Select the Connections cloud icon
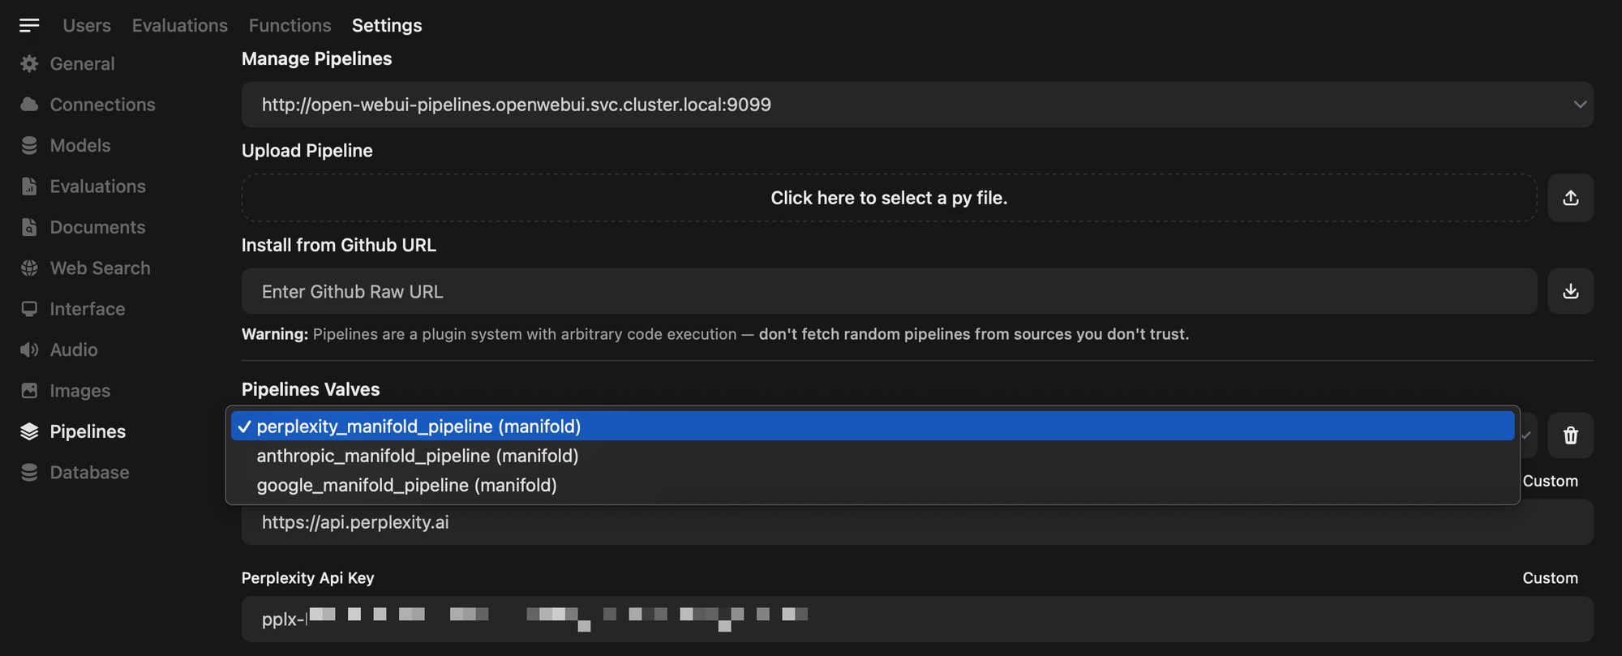1622x656 pixels. (29, 104)
